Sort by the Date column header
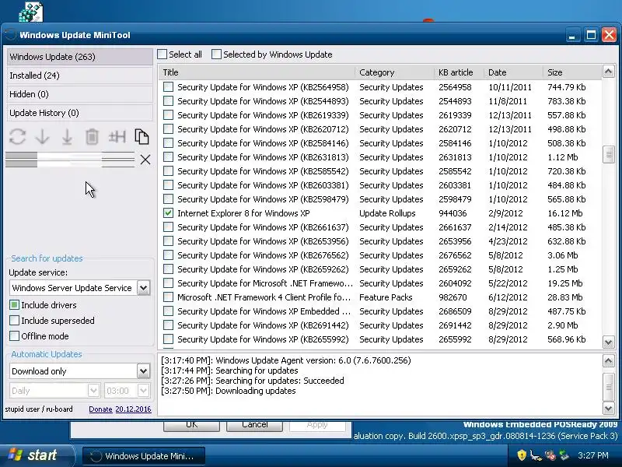The height and width of the screenshot is (467, 622). (513, 72)
